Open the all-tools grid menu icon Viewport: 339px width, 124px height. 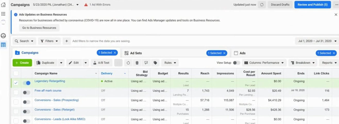[x=3, y=14]
